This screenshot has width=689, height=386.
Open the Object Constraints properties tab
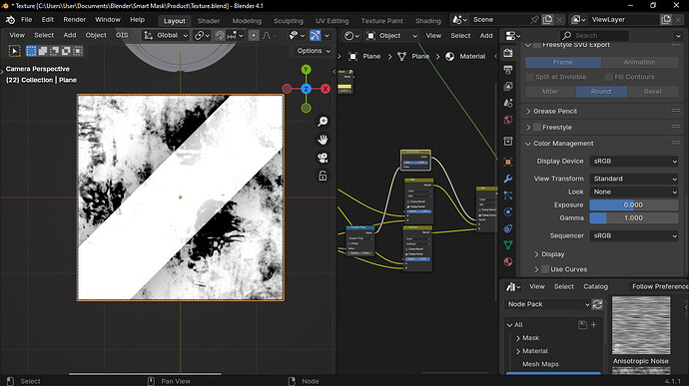point(508,228)
